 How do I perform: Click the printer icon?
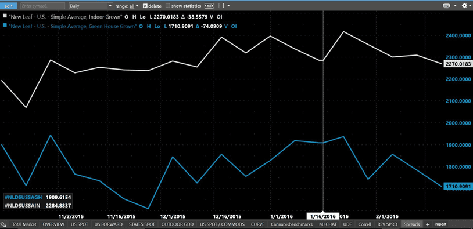[x=447, y=5]
